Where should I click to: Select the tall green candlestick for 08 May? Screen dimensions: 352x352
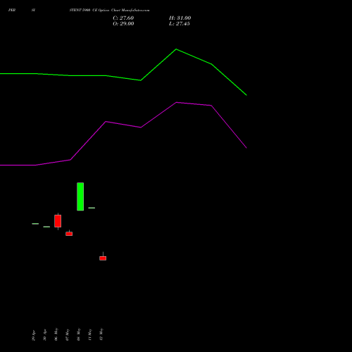coord(80,196)
